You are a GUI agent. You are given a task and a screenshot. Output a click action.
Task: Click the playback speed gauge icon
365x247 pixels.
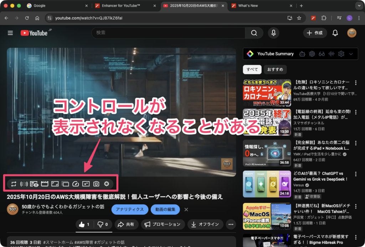click(x=75, y=184)
